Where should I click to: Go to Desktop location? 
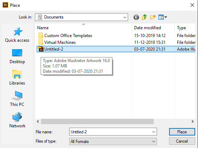pyautogui.click(x=17, y=56)
